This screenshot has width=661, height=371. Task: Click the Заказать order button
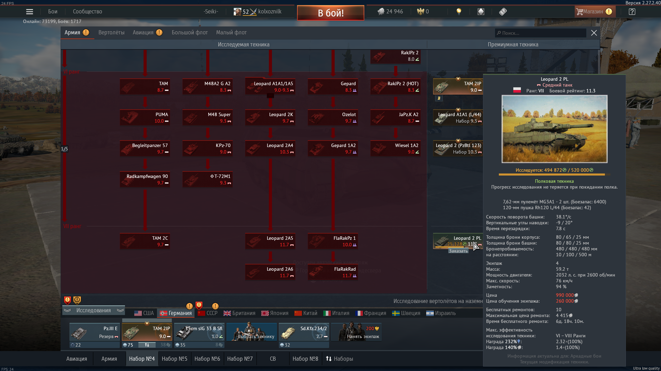(x=458, y=251)
